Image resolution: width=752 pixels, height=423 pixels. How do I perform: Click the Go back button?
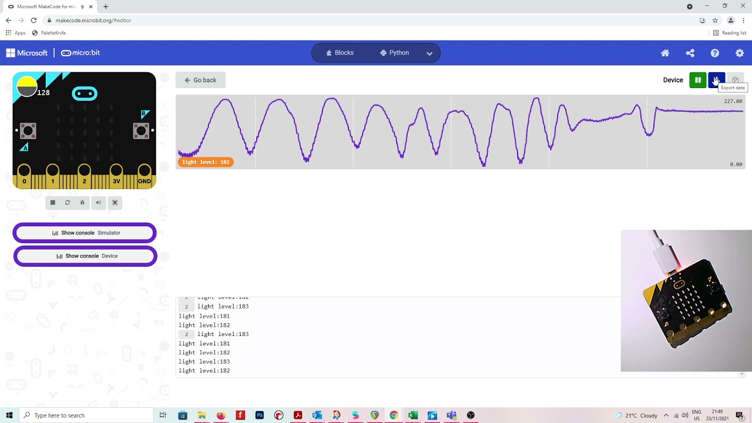coord(200,80)
